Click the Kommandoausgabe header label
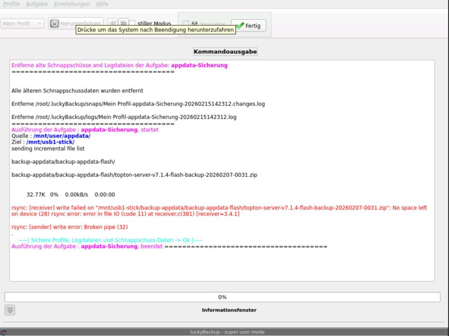This screenshot has height=336, width=449. pyautogui.click(x=225, y=52)
